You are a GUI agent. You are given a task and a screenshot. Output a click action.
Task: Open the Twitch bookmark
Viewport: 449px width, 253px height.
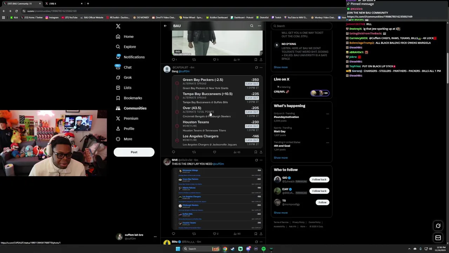click(x=276, y=18)
